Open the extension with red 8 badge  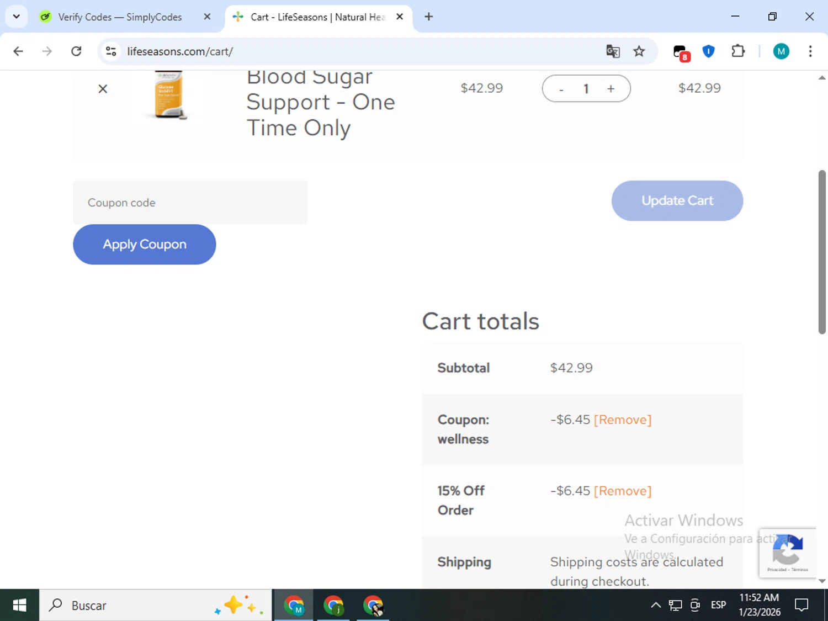click(x=681, y=52)
